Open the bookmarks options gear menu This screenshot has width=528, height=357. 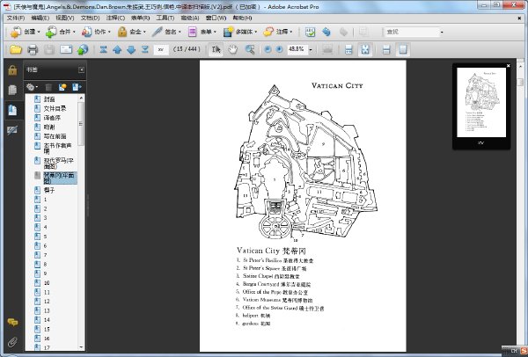[x=32, y=87]
